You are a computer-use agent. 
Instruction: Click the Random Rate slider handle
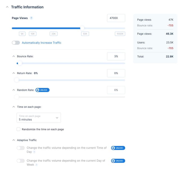(17, 97)
